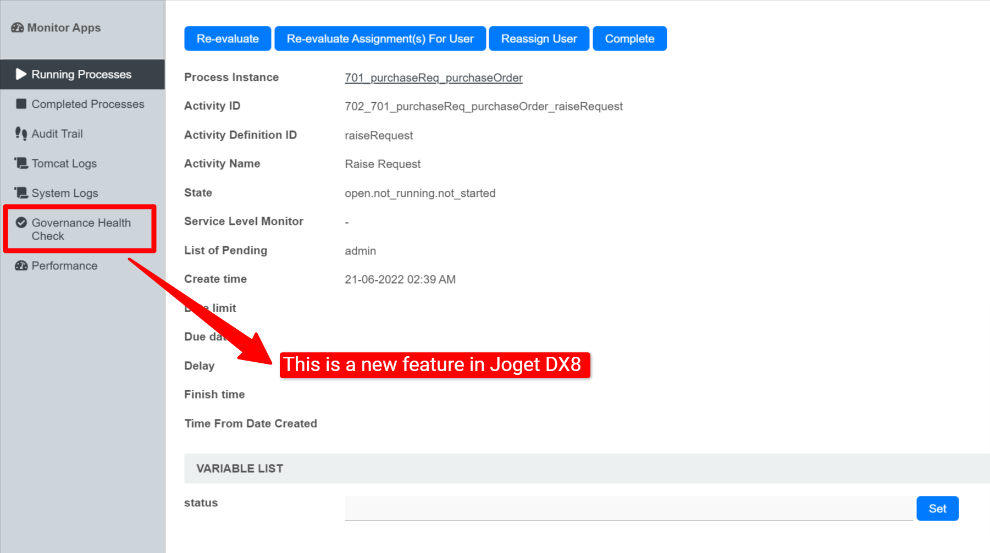The height and width of the screenshot is (553, 990).
Task: Click the raiseRequest definition ID value
Action: pos(379,136)
